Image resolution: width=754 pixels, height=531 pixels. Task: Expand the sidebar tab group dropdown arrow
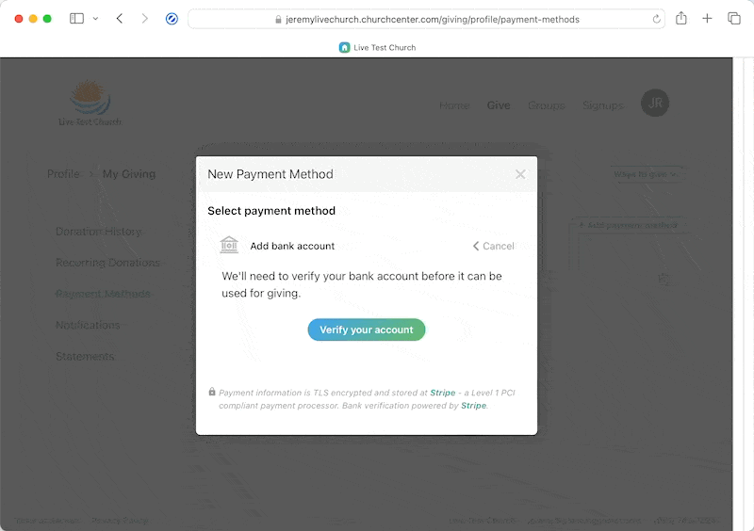click(x=95, y=19)
